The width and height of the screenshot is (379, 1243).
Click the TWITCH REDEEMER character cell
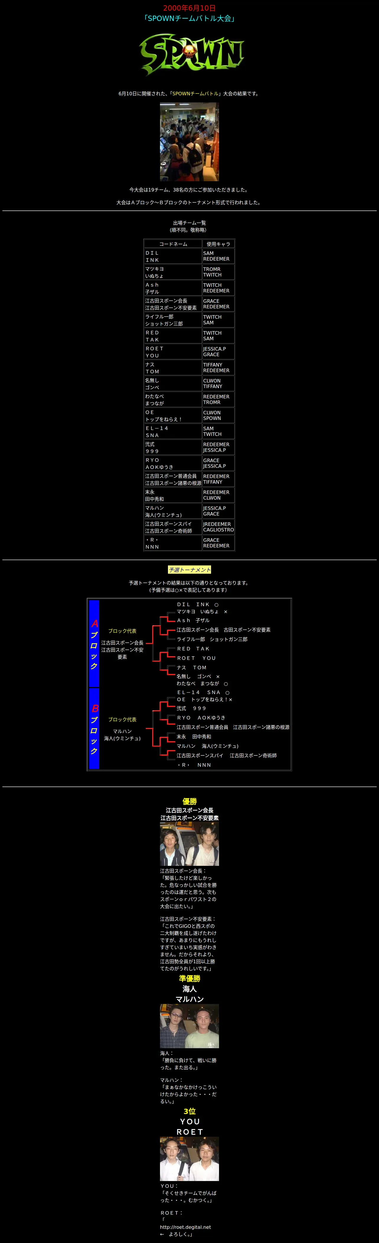218,288
